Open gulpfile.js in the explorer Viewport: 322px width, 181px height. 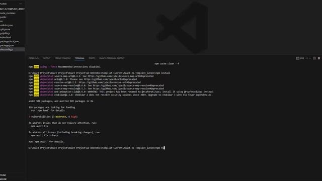click(5, 33)
